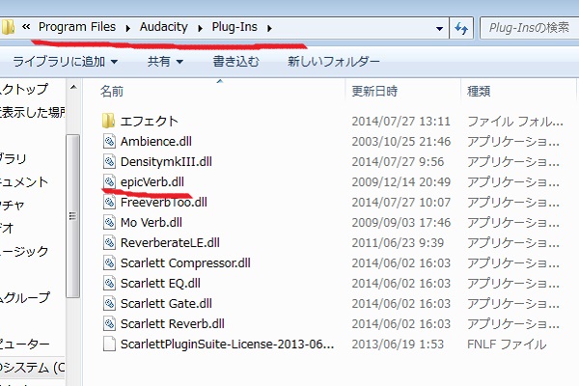Select the Scarlett EQ.dll file name
579x386 pixels.
click(x=160, y=284)
